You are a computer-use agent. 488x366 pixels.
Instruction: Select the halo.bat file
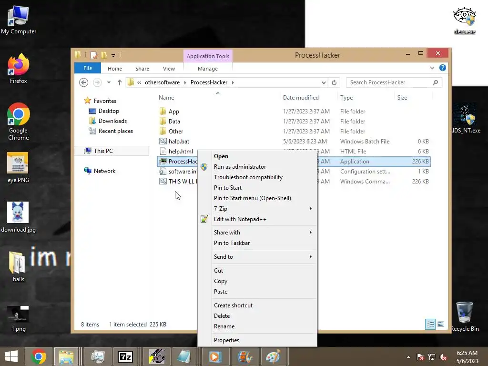294,141
